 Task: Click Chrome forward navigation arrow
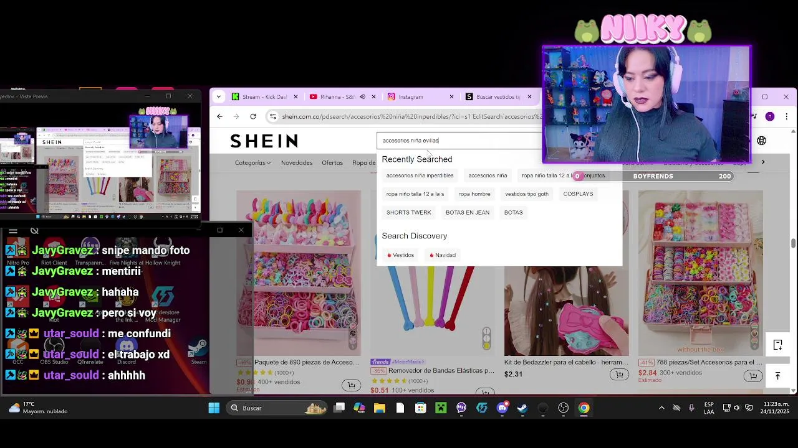236,116
